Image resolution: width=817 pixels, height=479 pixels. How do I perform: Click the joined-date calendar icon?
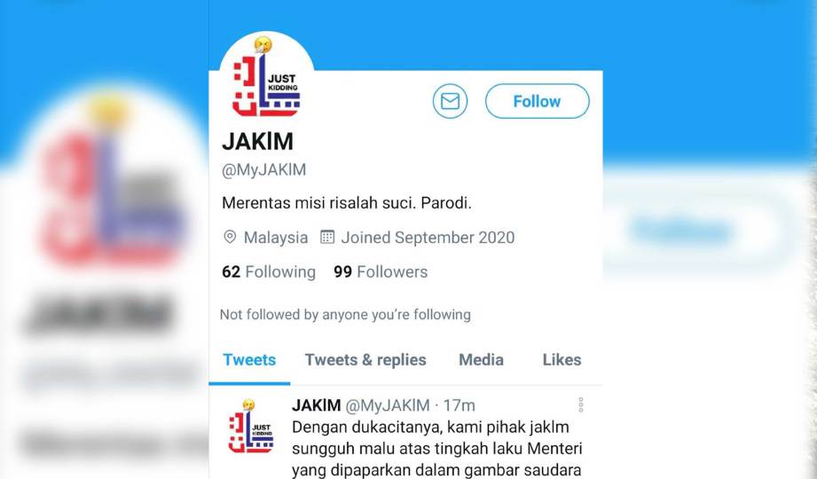(327, 237)
